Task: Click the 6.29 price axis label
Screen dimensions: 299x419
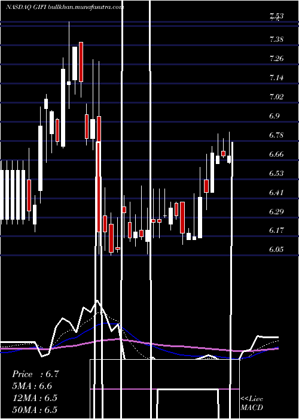Action: pyautogui.click(x=276, y=212)
